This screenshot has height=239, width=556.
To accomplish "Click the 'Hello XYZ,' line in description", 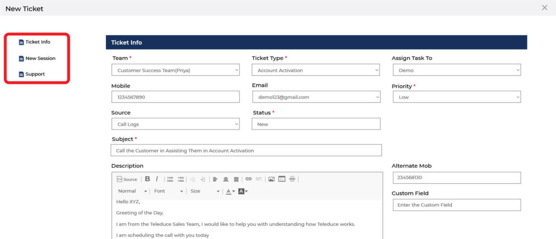I will tap(128, 202).
